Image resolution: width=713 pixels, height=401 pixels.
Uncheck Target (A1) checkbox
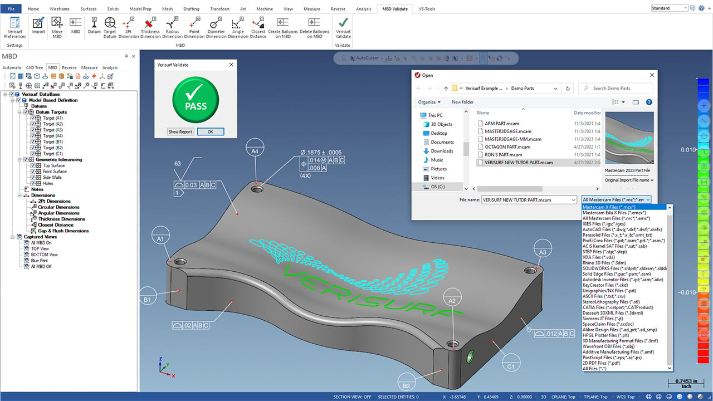(x=32, y=118)
